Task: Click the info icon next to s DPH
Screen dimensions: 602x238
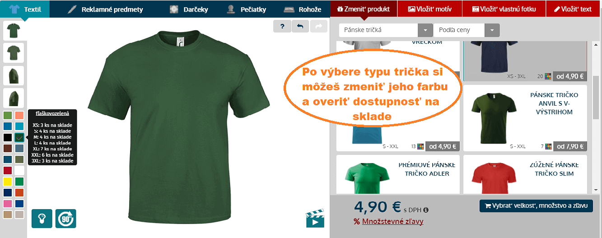Action: coord(426,210)
